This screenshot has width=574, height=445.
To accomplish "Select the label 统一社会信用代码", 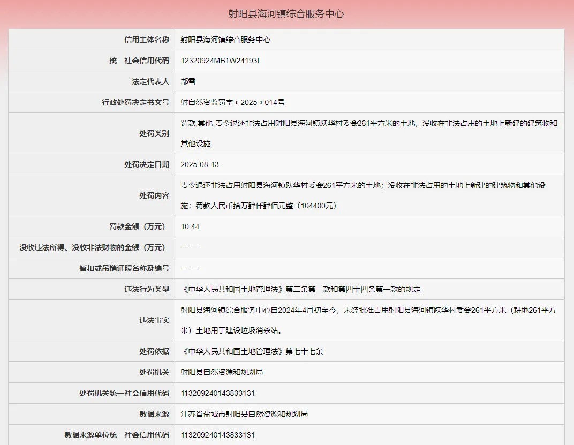I will [x=139, y=61].
